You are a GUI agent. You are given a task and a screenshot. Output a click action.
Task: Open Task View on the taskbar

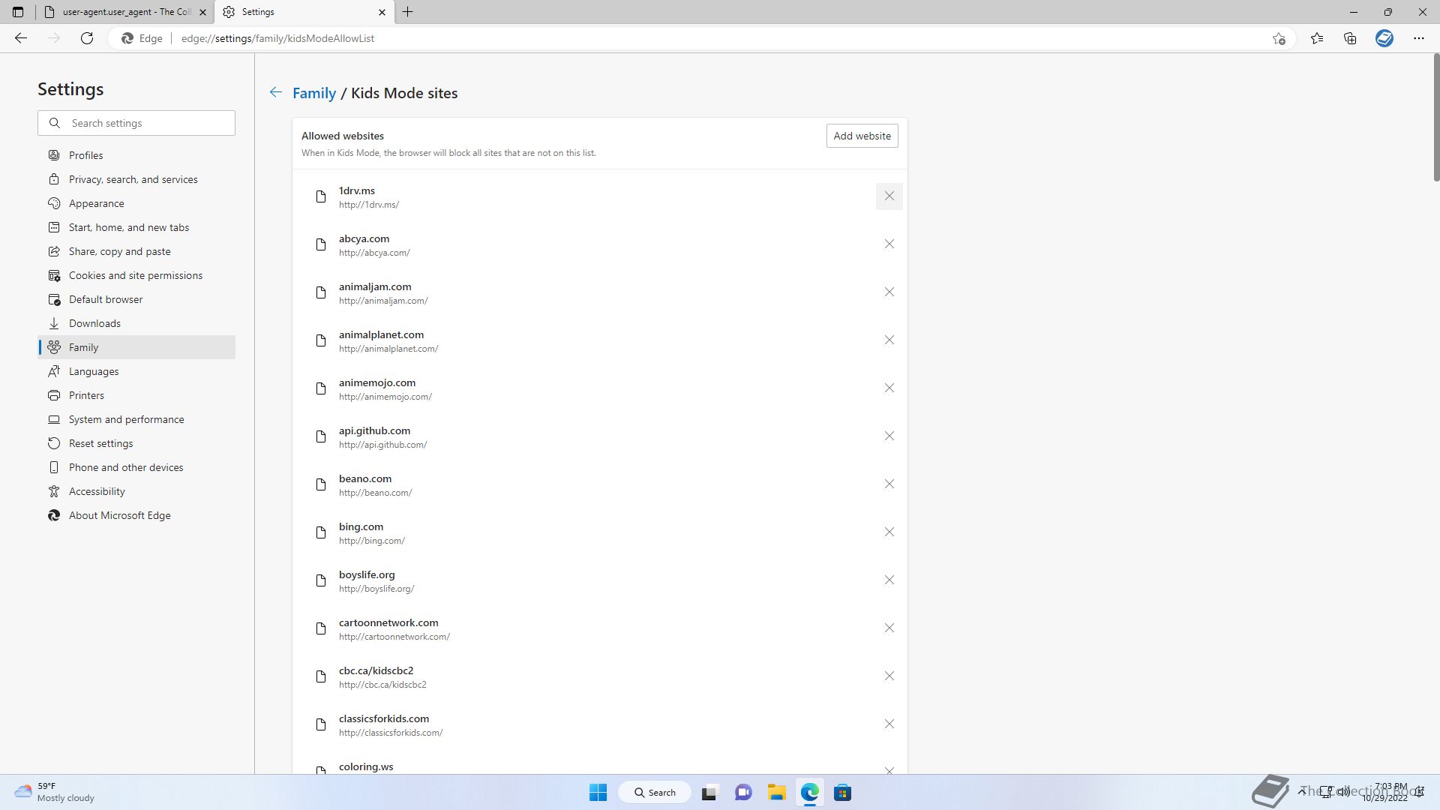click(x=709, y=792)
